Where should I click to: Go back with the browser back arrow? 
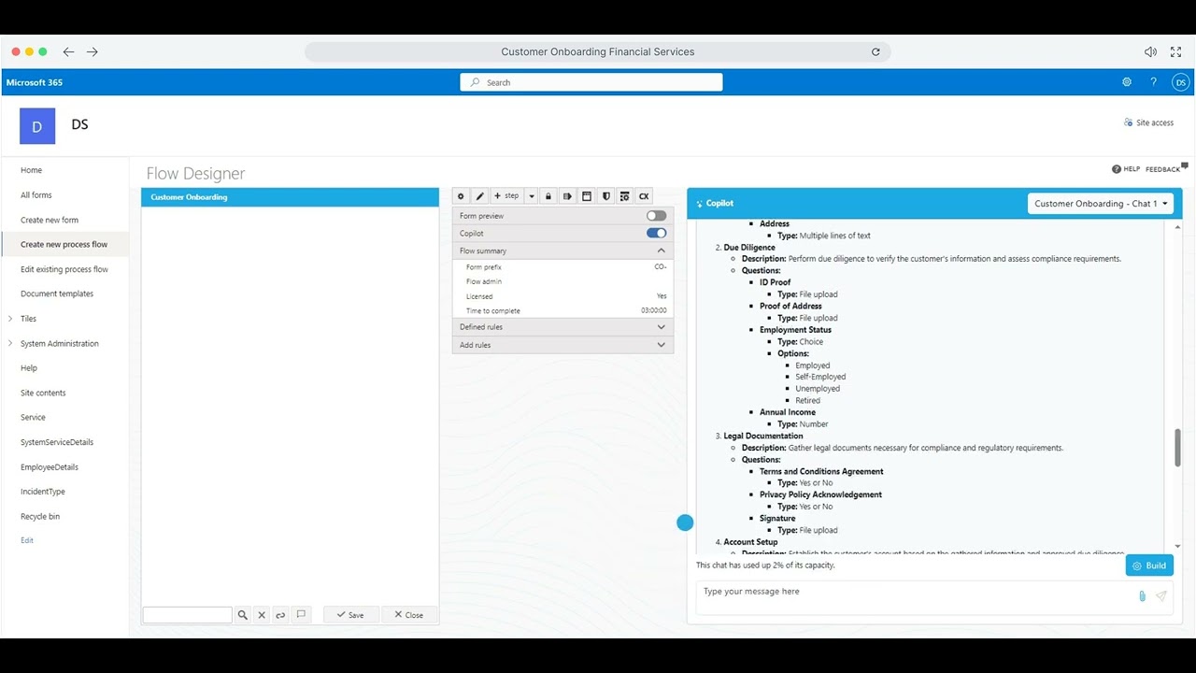[x=68, y=52]
